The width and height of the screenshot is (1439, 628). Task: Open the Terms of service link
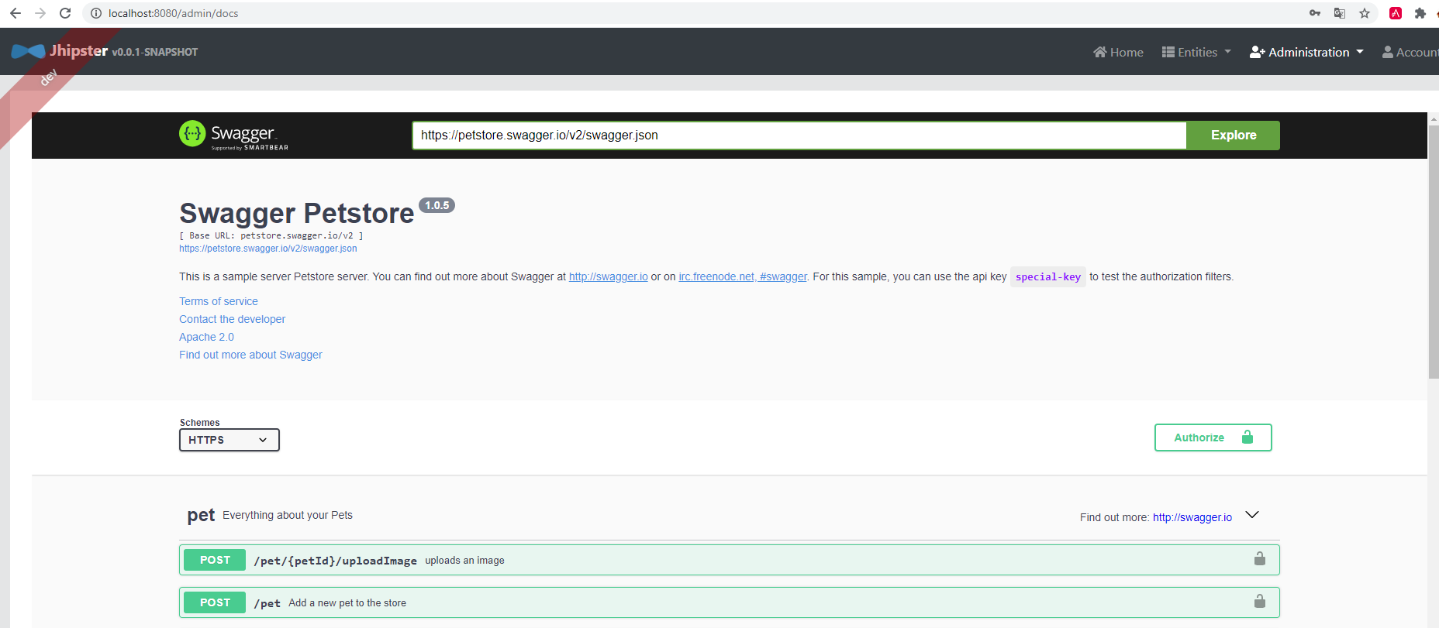pyautogui.click(x=219, y=301)
